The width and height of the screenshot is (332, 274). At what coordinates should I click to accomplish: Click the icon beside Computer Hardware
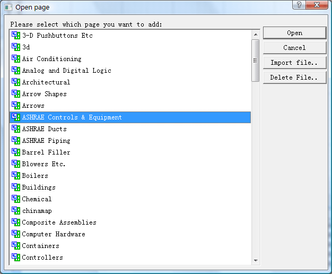[16, 234]
